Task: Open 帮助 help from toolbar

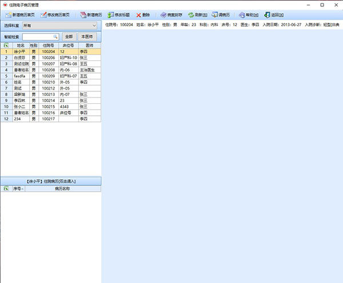Action: tap(241, 14)
